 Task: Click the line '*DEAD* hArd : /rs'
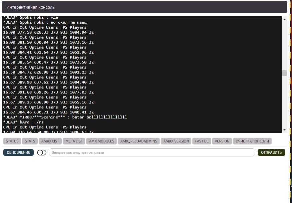[x=23, y=122]
